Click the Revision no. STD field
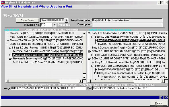The image size is (169, 107). click(x=46, y=25)
